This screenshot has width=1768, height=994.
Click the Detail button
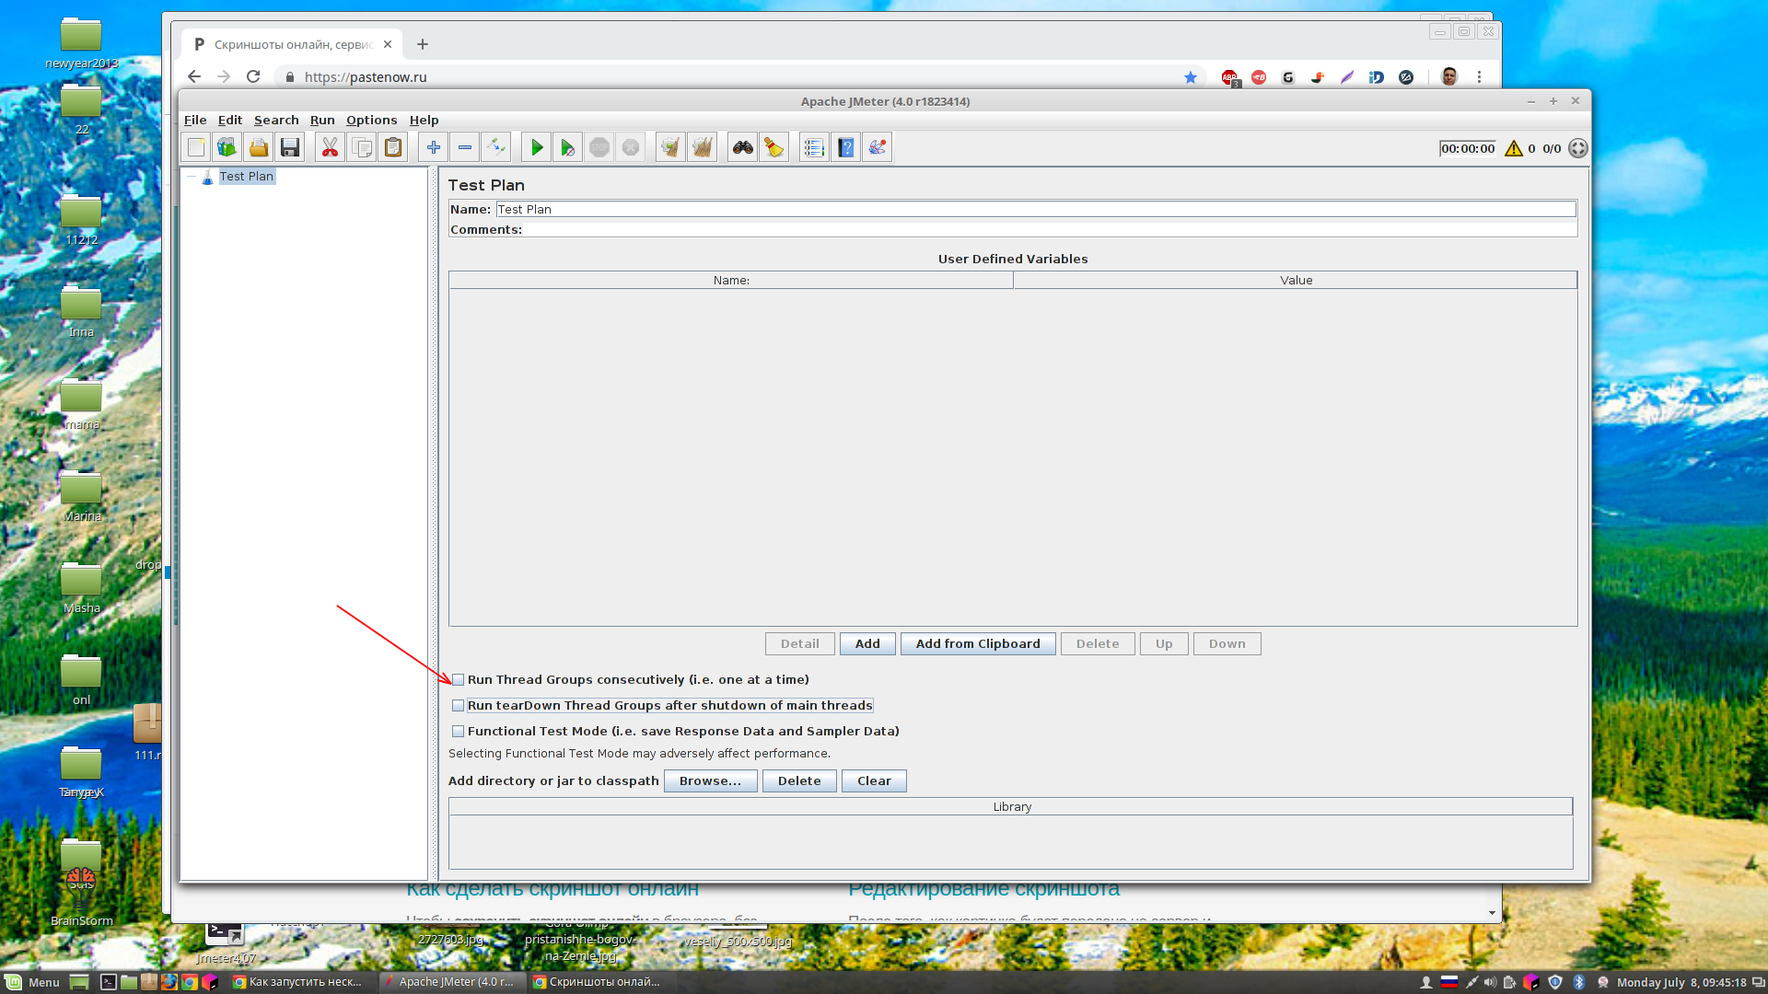pyautogui.click(x=800, y=644)
